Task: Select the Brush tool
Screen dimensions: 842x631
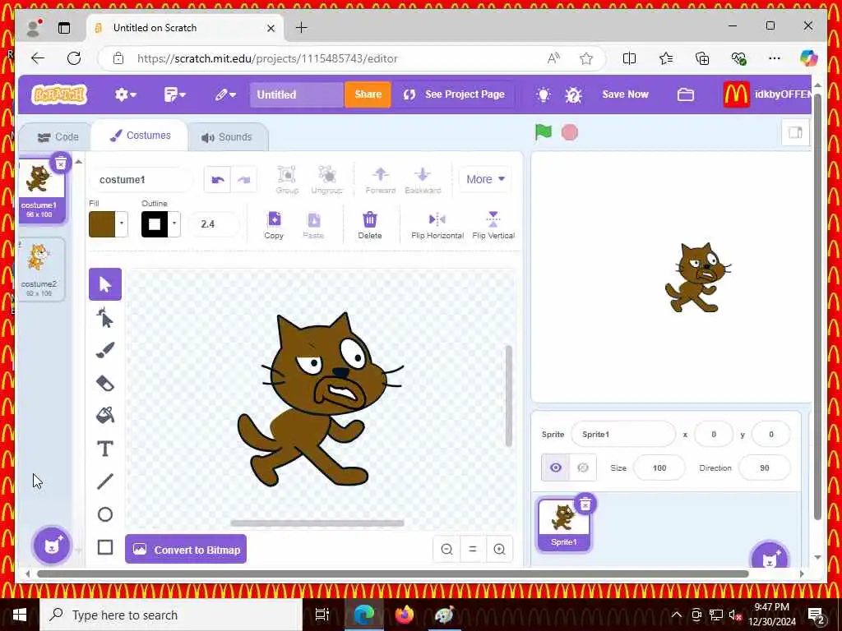Action: click(x=104, y=350)
